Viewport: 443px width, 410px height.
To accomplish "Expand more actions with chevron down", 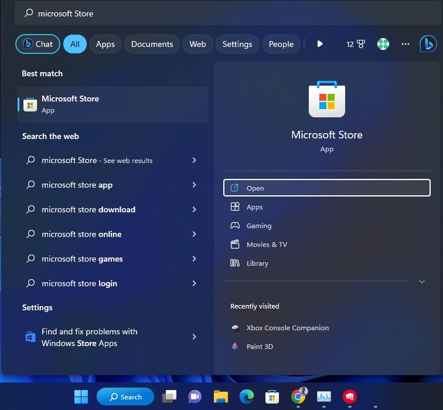I will pyautogui.click(x=422, y=282).
